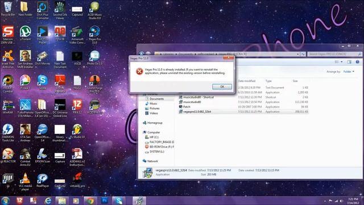Launch DAEMON Tools Lite shortcut
Image resolution: width=364 pixels, height=205 pixels.
click(x=8, y=133)
